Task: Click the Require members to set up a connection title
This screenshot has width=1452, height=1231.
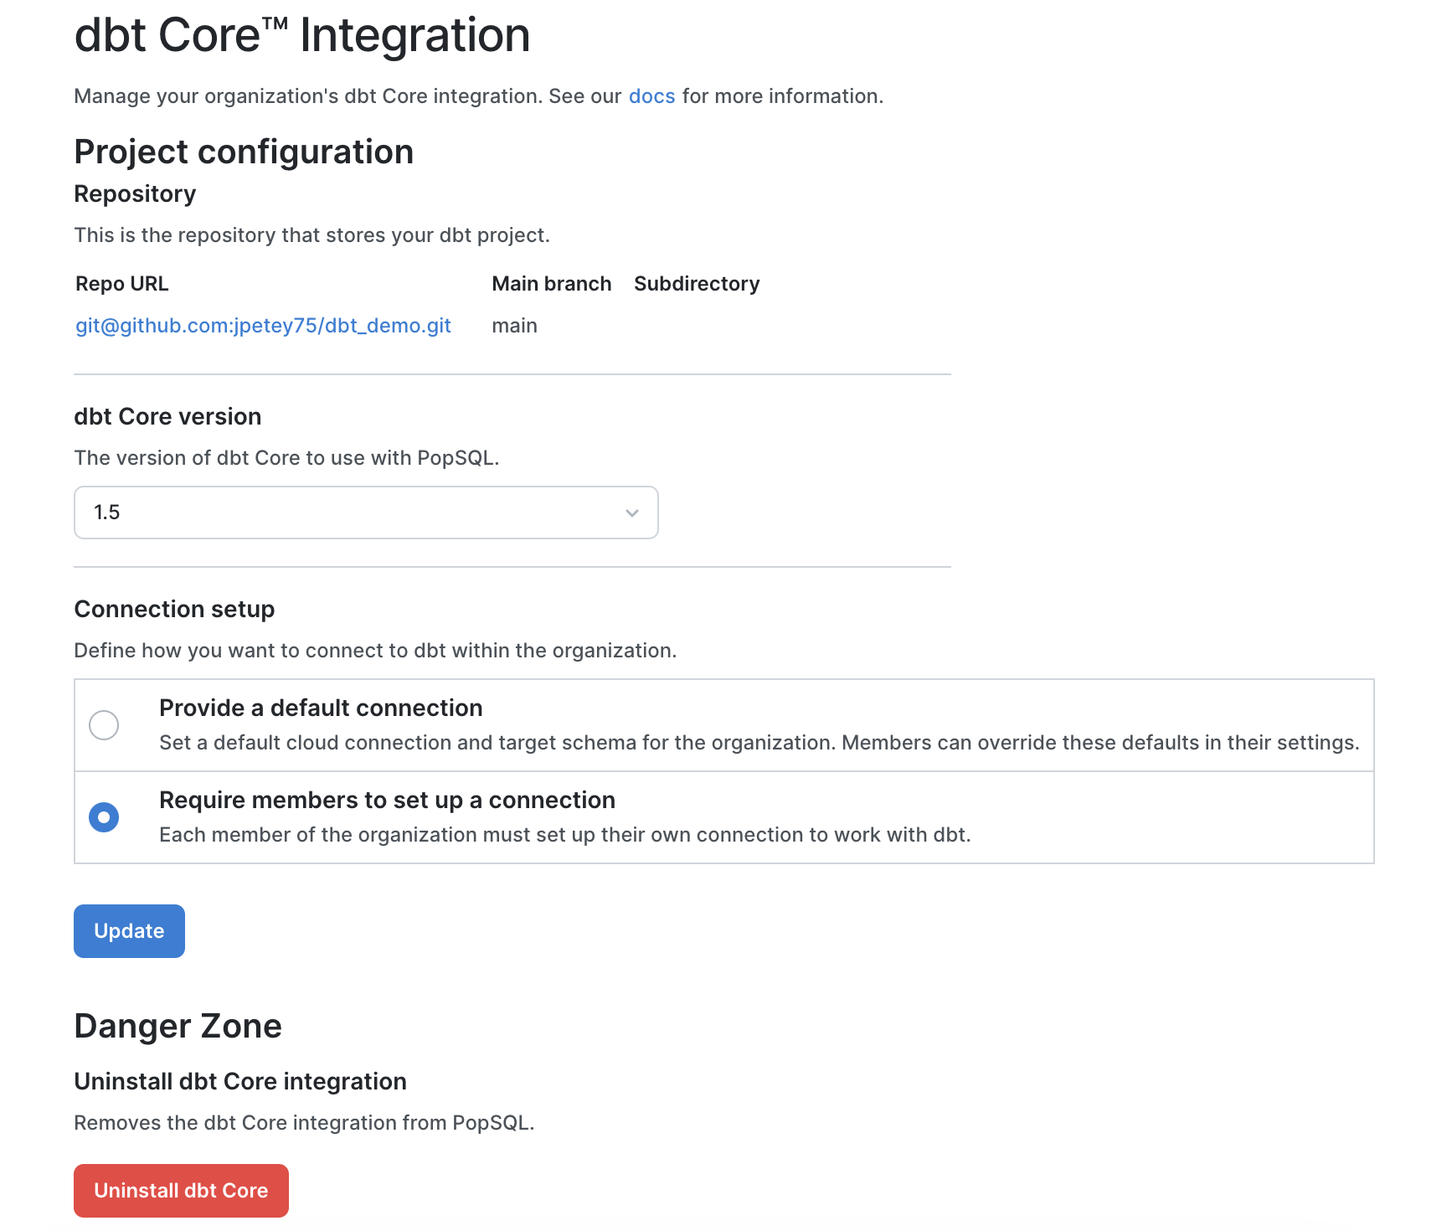Action: 387,801
